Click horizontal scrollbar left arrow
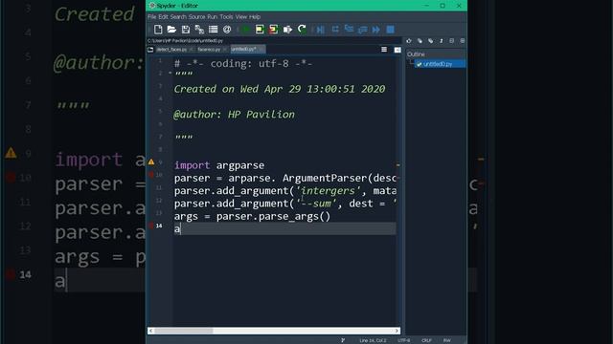This screenshot has height=344, width=613. pos(151,331)
